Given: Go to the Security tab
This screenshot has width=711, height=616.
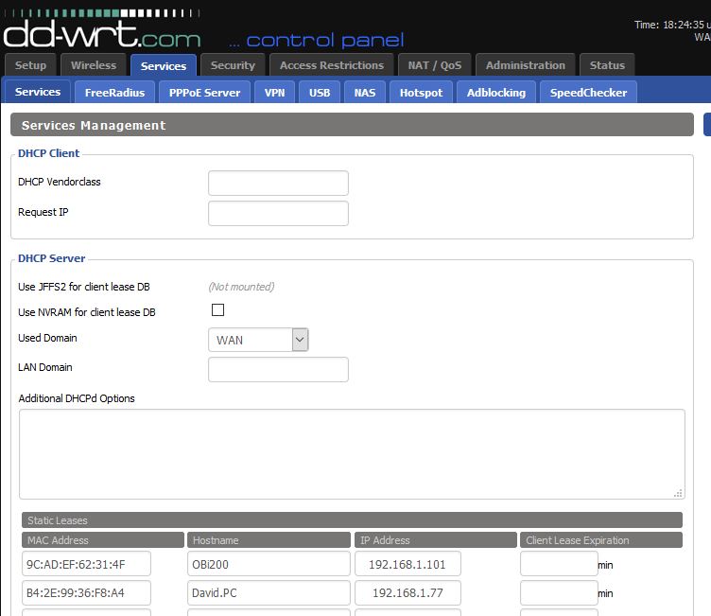Looking at the screenshot, I should point(233,65).
